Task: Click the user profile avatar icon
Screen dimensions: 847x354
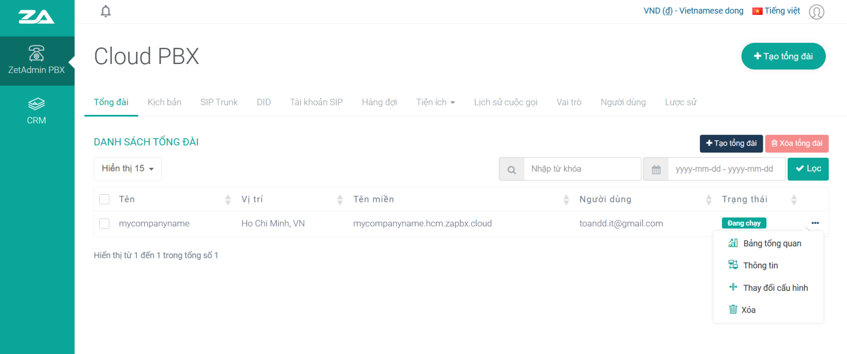Action: point(816,12)
